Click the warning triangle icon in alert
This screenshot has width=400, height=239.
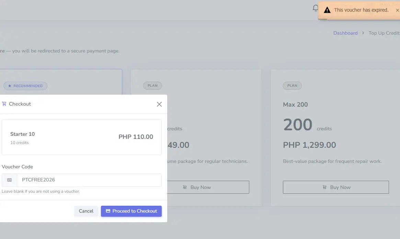point(327,10)
